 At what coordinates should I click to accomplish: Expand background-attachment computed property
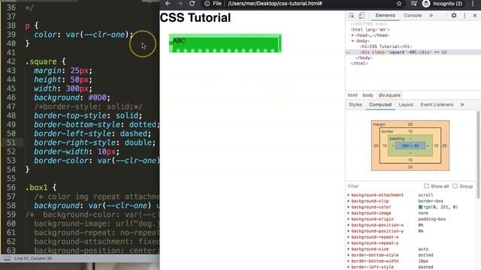point(349,195)
